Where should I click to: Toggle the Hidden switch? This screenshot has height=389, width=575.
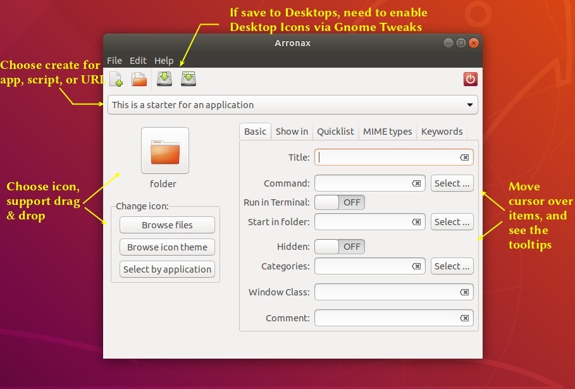click(x=340, y=247)
